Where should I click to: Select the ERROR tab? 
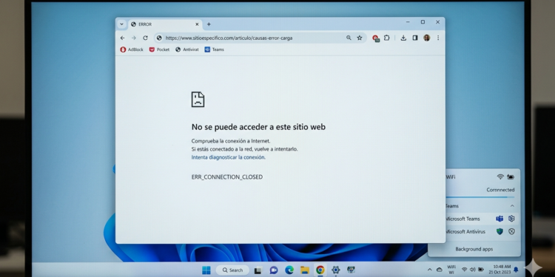pyautogui.click(x=165, y=24)
